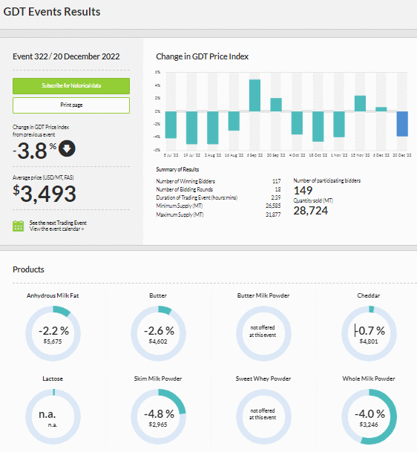Click the $5,675 Anhydrous Milk Fat price
Image resolution: width=417 pixels, height=452 pixels.
tap(53, 341)
